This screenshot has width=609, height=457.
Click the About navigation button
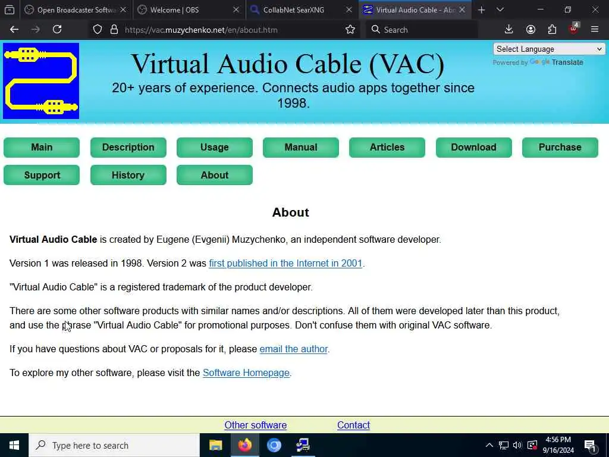pyautogui.click(x=214, y=175)
